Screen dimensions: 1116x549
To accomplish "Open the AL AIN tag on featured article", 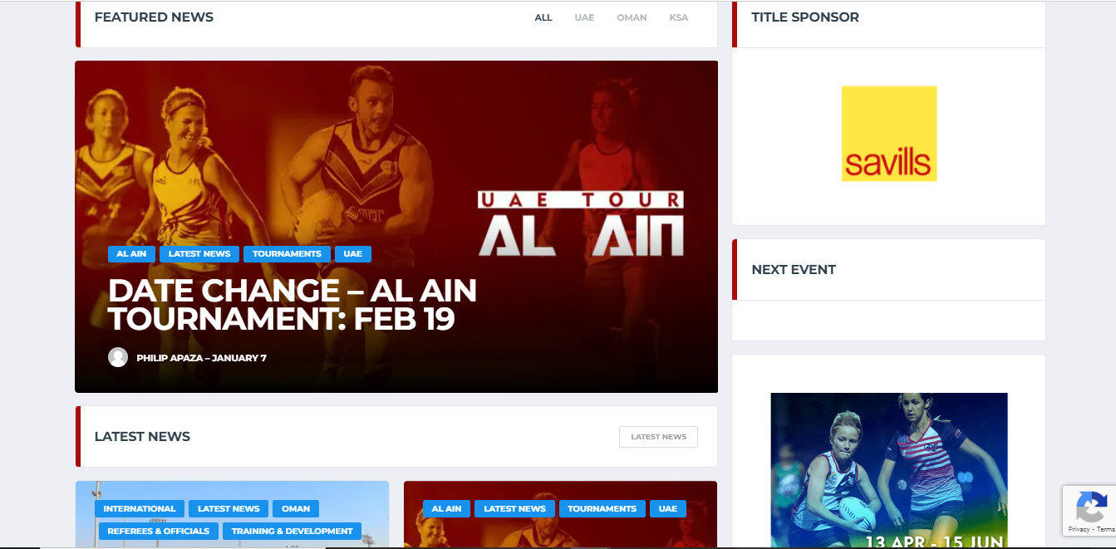I will point(131,254).
